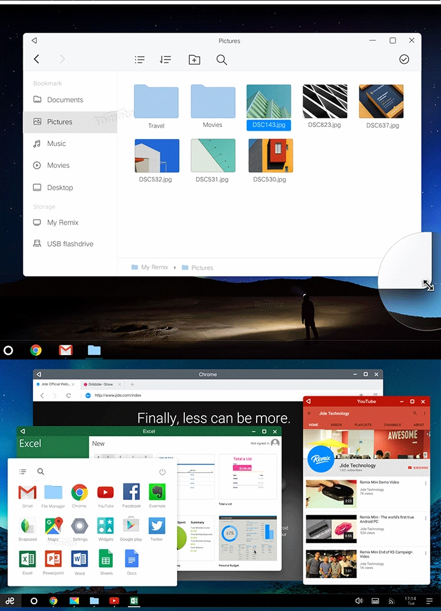Open Sheets in the app launcher

106,563
